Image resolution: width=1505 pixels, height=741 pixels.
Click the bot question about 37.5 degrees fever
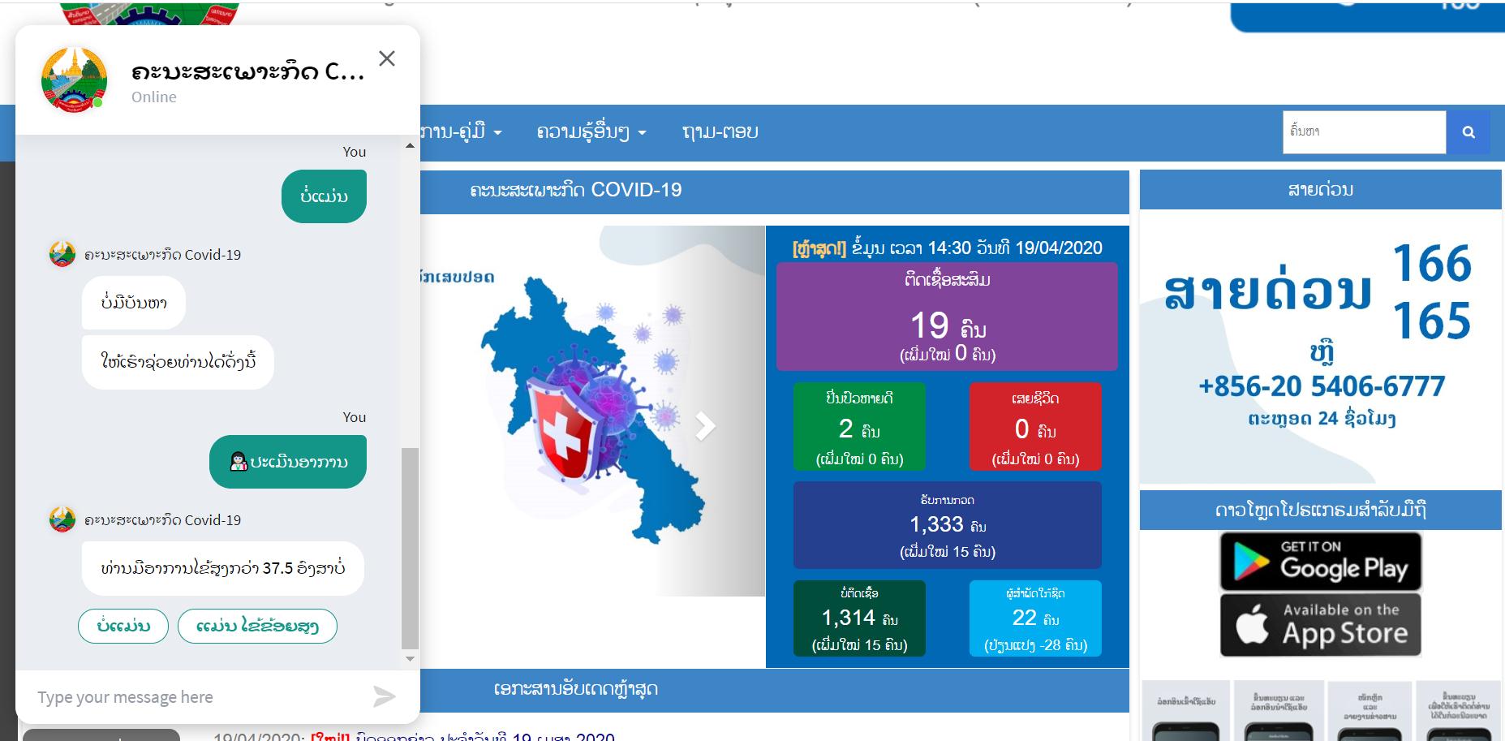click(x=222, y=568)
